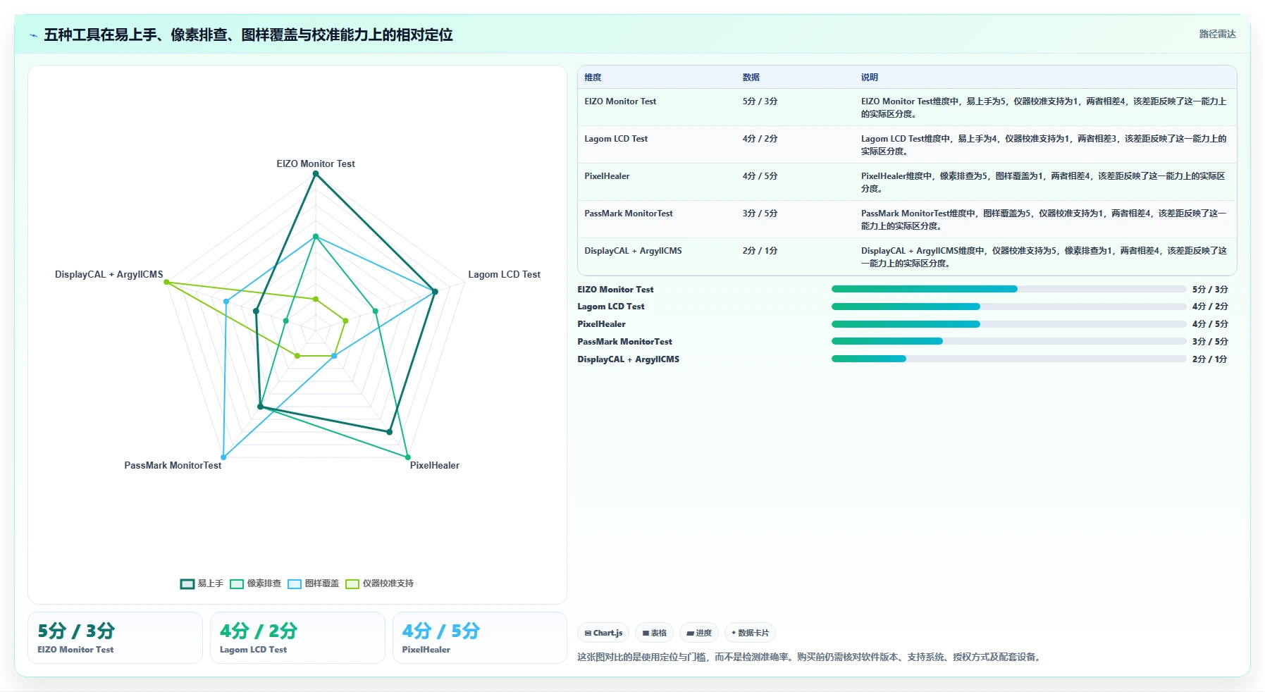Click the DisplayCAL + ArgyllCMS radar axis label
The image size is (1265, 692).
(x=109, y=274)
